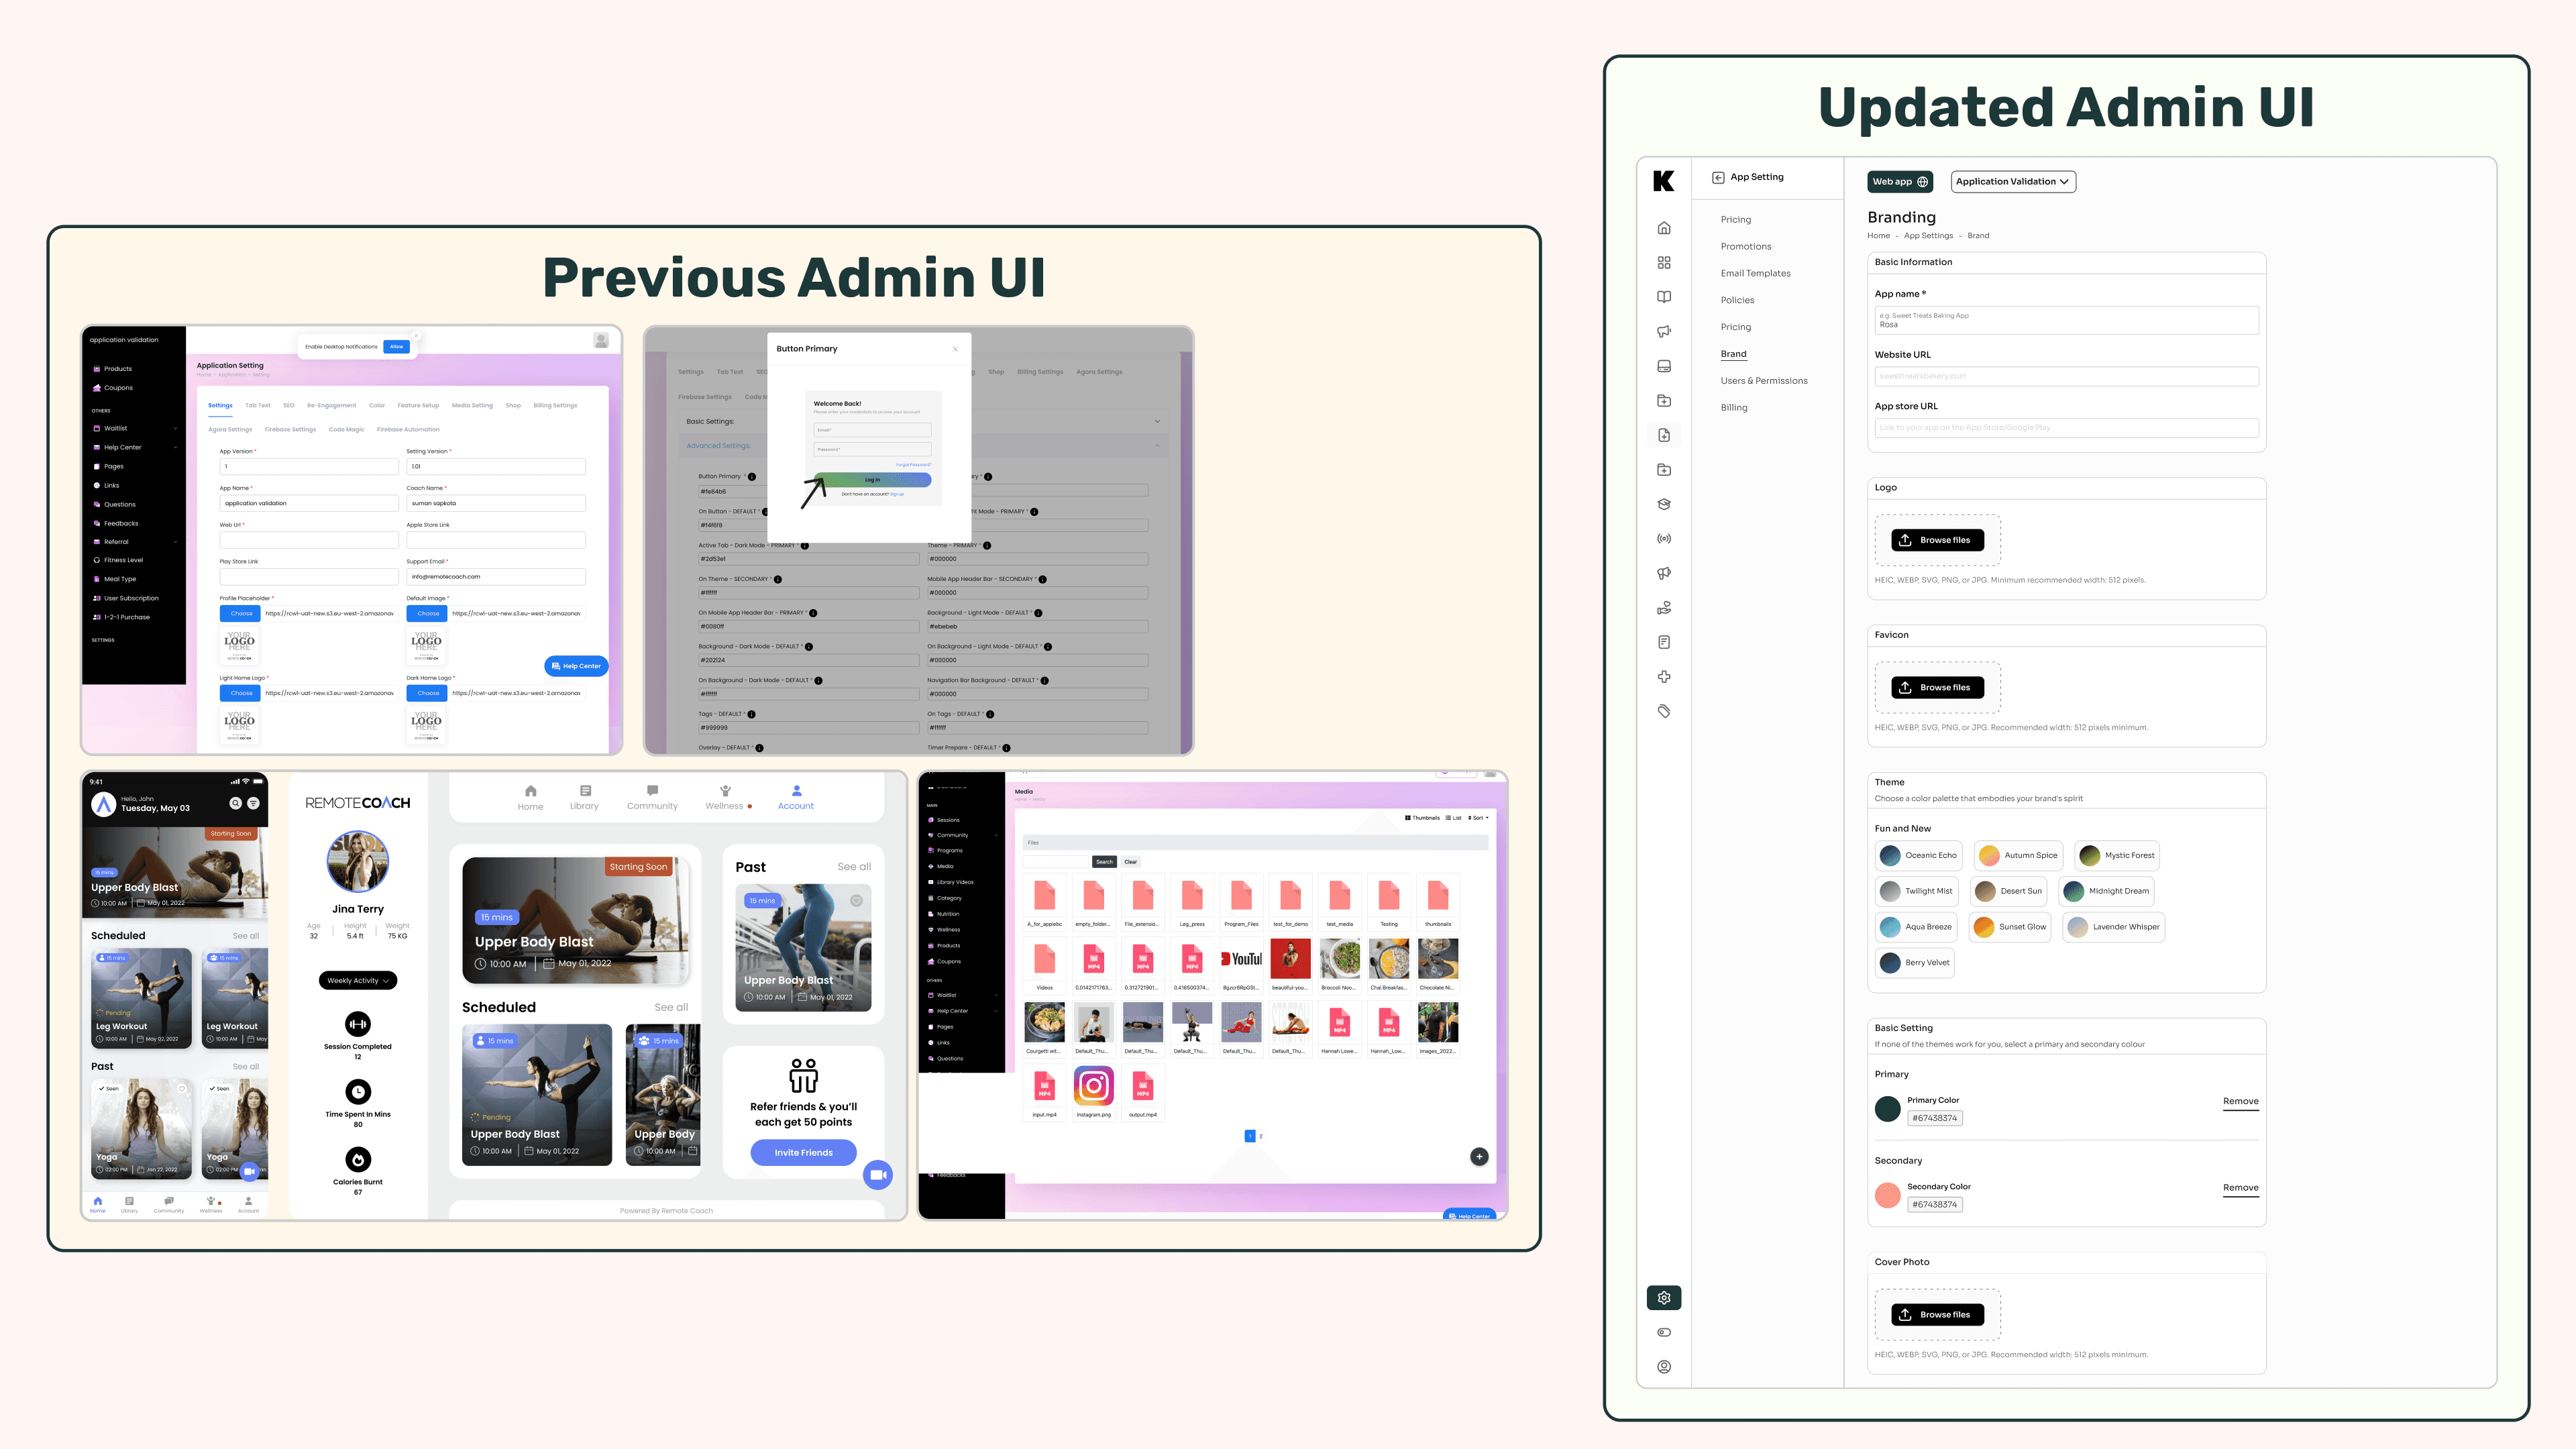Image resolution: width=2576 pixels, height=1449 pixels.
Task: Click the live broadcast signal icon in sidebar
Action: click(x=1664, y=539)
